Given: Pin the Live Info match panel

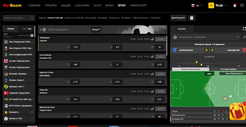Looking at the screenshot, I should tap(244, 37).
